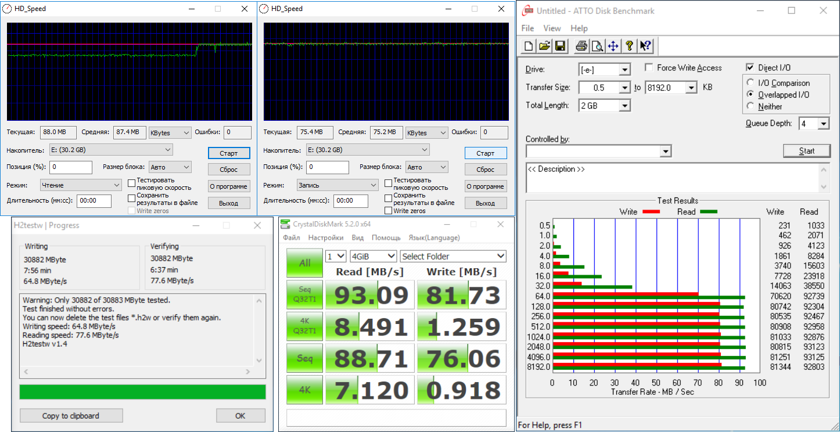Click the green All button in CrystalDiskMark
Image resolution: width=840 pixels, height=432 pixels.
[x=304, y=263]
